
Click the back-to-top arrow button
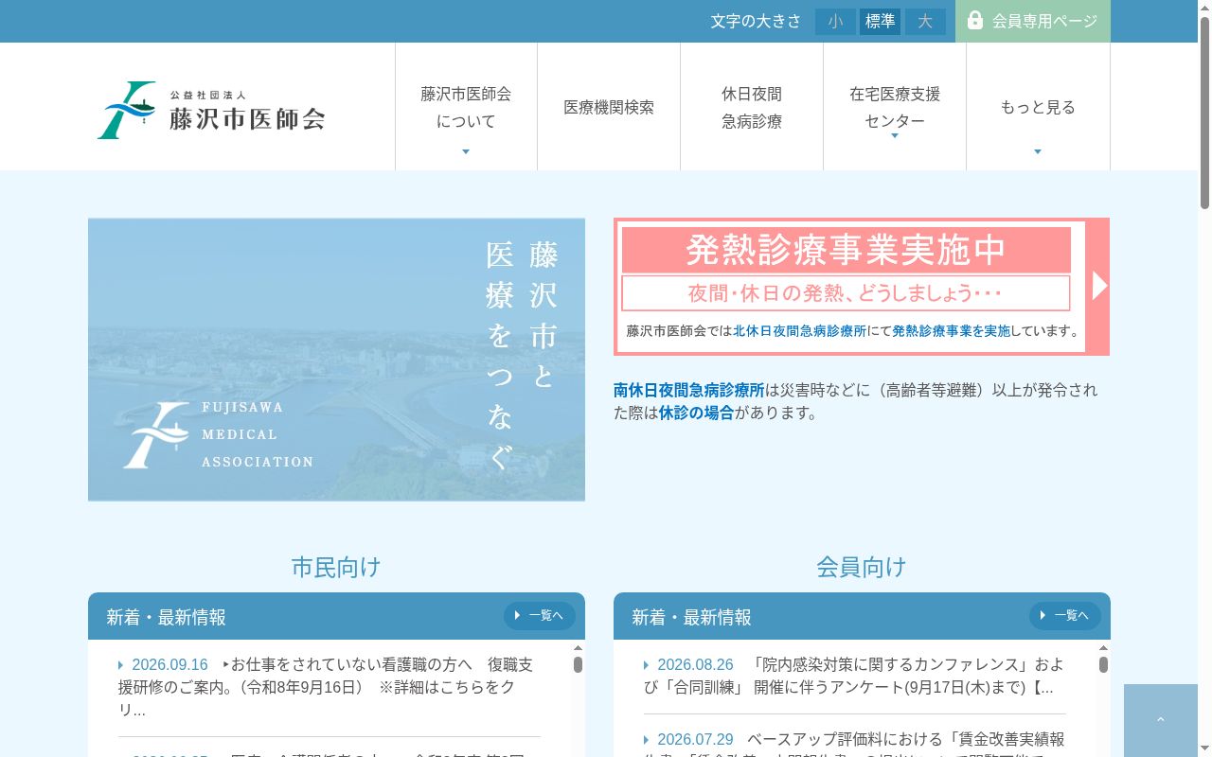point(1161,720)
